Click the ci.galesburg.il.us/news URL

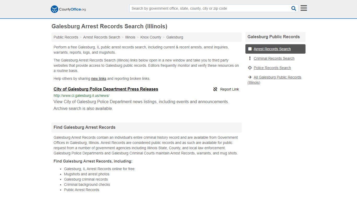pyautogui.click(x=82, y=96)
